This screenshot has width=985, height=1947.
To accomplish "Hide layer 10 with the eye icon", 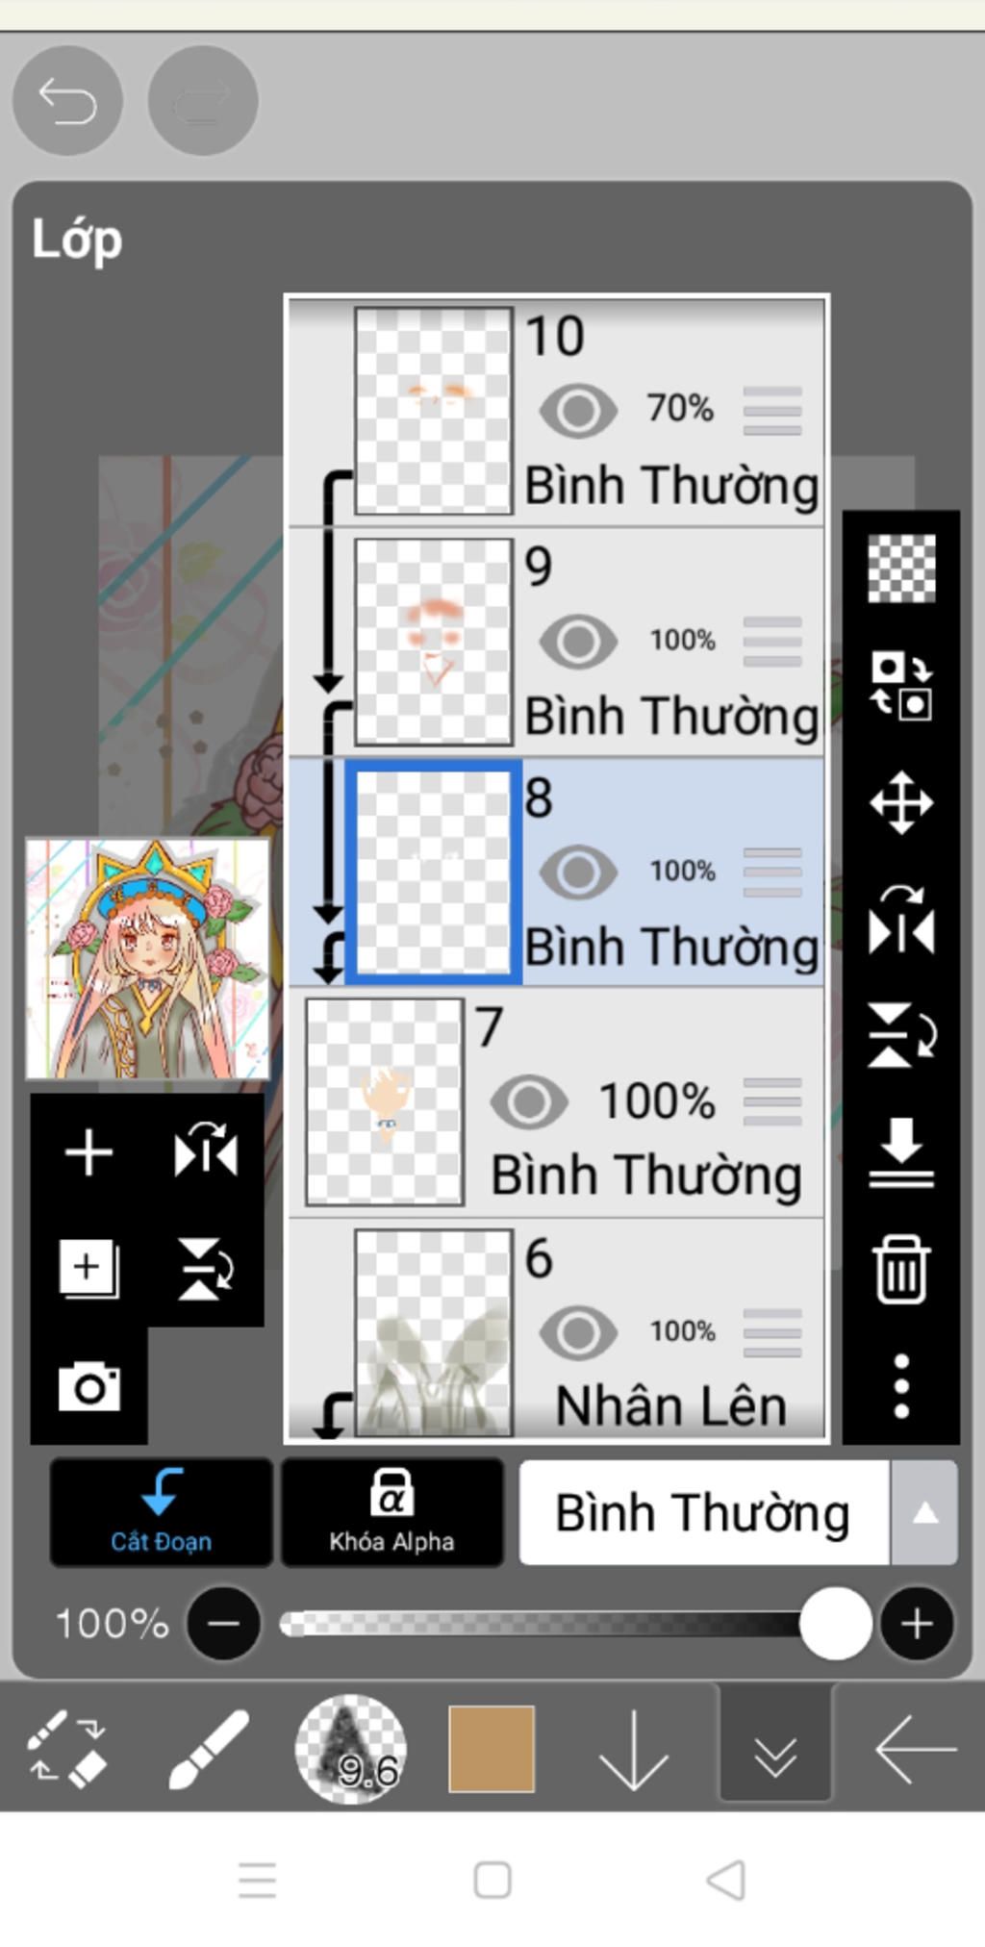I will tap(577, 411).
